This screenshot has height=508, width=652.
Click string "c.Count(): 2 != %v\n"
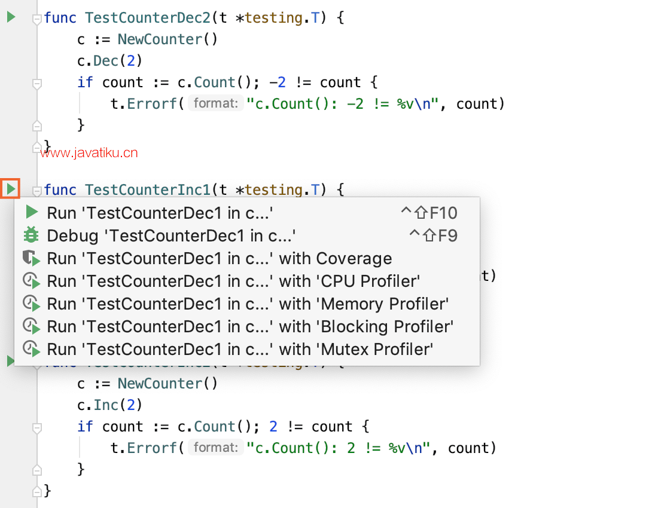point(338,448)
